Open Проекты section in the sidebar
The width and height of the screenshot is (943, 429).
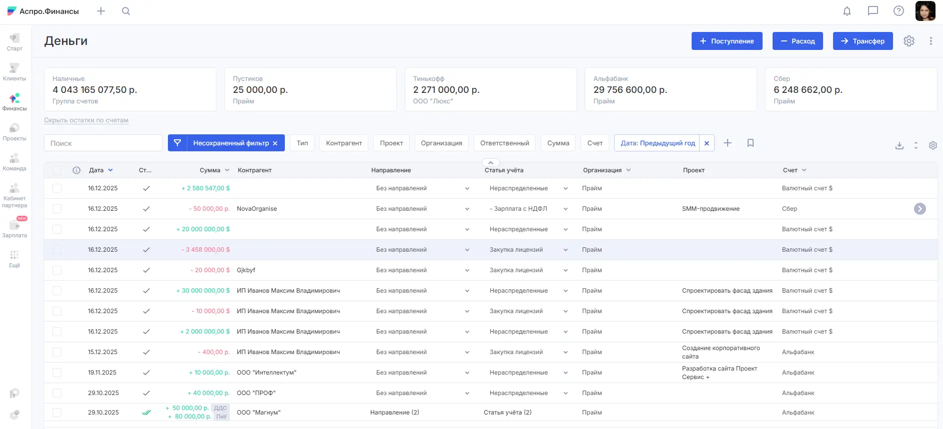pos(14,132)
